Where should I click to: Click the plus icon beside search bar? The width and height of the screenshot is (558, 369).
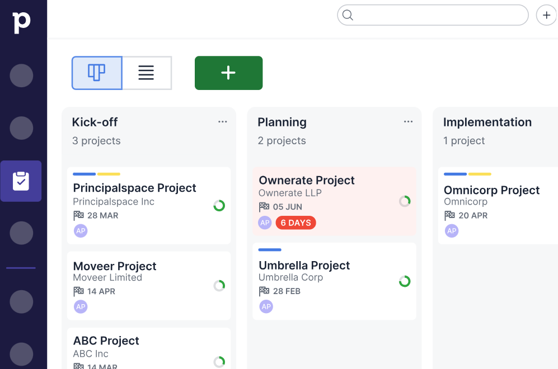[x=546, y=15]
